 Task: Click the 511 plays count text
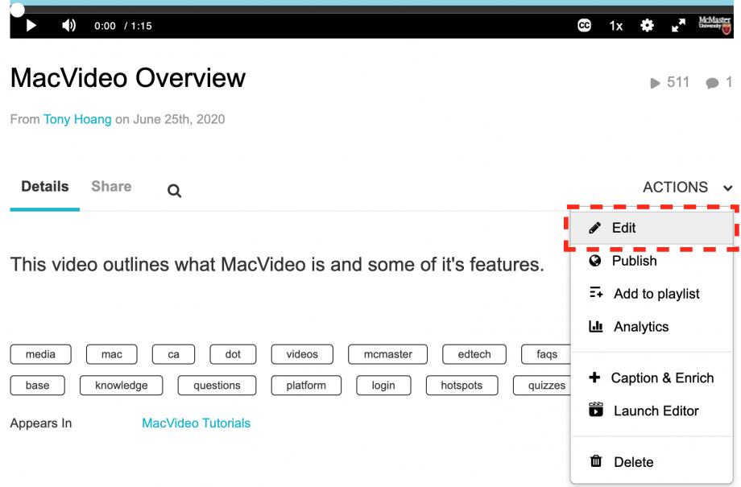coord(678,83)
